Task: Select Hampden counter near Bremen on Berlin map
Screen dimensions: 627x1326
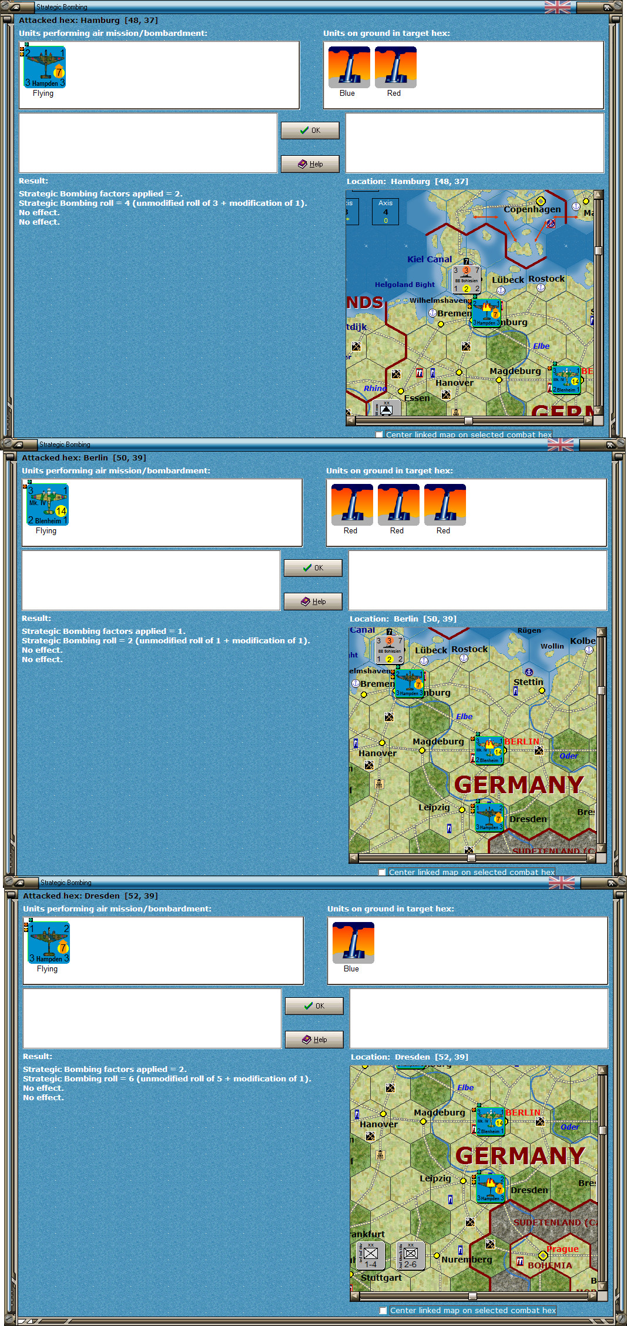Action: point(409,683)
